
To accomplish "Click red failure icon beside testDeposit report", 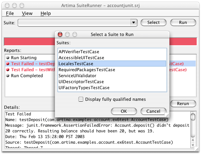I will 8,64.
